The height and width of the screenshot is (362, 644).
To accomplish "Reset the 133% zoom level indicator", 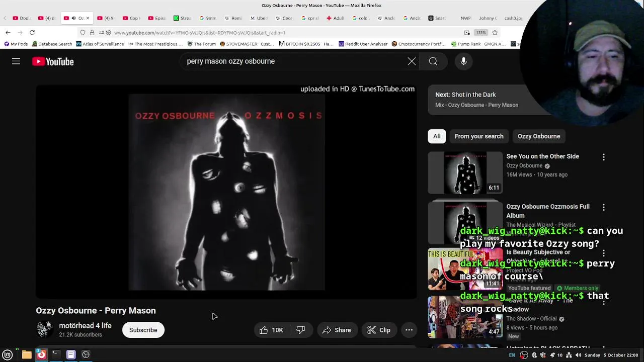I will tap(481, 33).
